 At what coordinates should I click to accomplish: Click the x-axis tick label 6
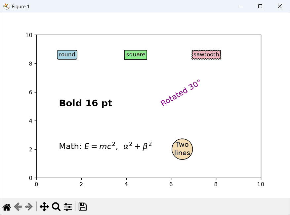click(x=171, y=184)
